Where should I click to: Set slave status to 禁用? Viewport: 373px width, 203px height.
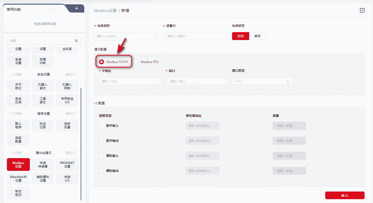click(257, 36)
